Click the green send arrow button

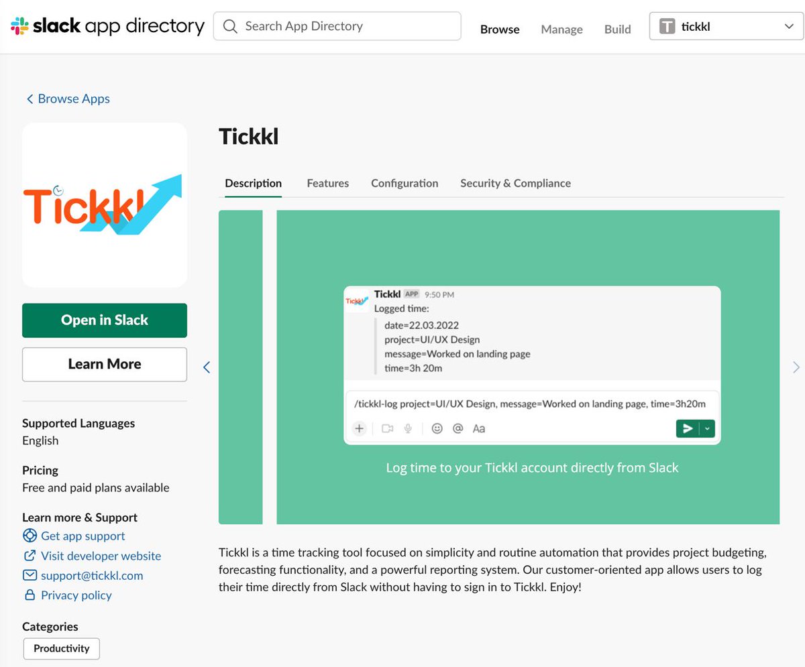click(688, 428)
